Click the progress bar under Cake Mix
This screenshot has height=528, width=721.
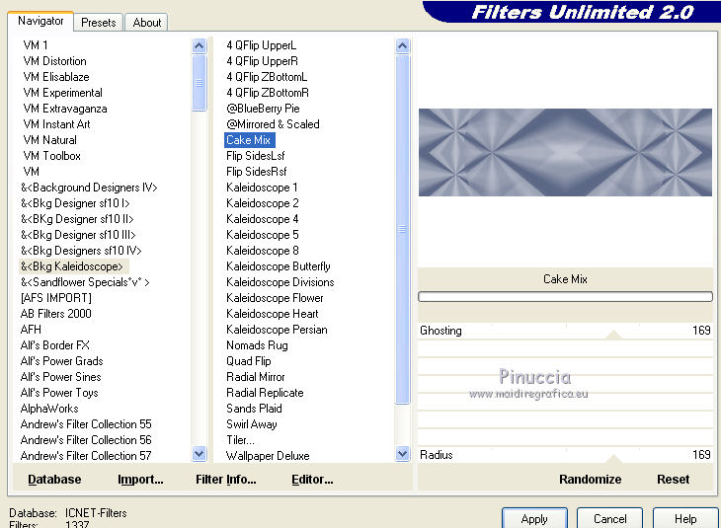(x=565, y=297)
